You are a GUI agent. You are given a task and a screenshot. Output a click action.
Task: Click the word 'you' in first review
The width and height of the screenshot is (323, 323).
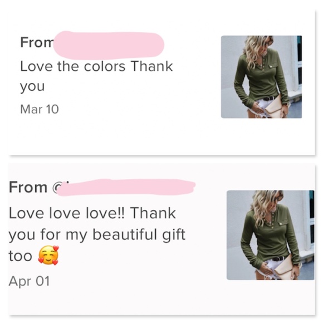[32, 87]
